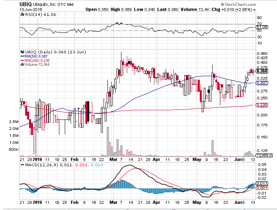This screenshot has width=277, height=210.
Task: Click the 13-Jun-2016 date label
Action: [31, 10]
